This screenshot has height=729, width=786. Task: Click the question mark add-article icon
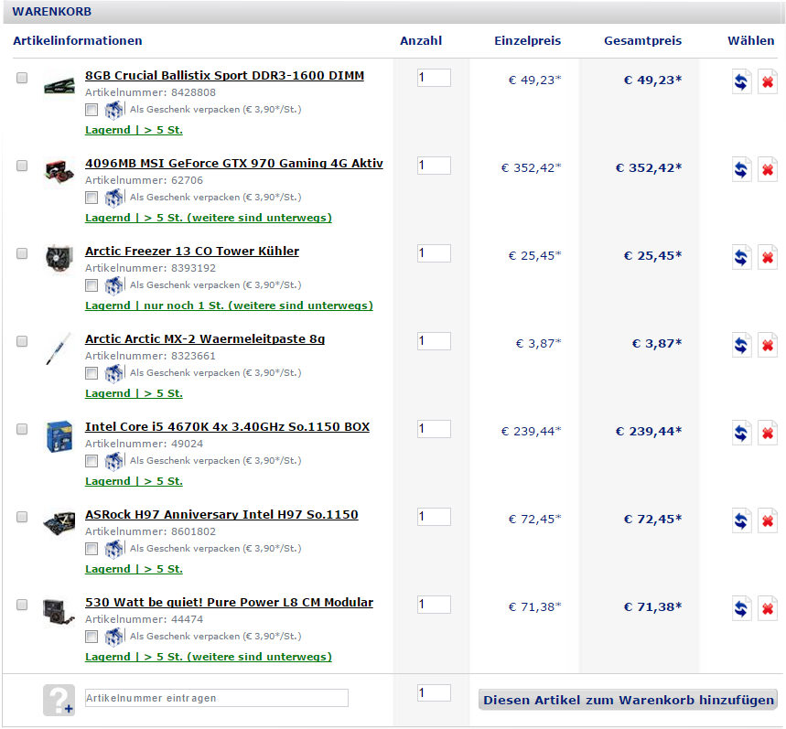tap(59, 700)
